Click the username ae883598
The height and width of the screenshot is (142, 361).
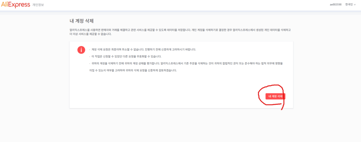click(x=336, y=5)
